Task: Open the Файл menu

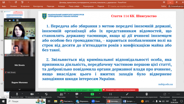Action: [4, 6]
